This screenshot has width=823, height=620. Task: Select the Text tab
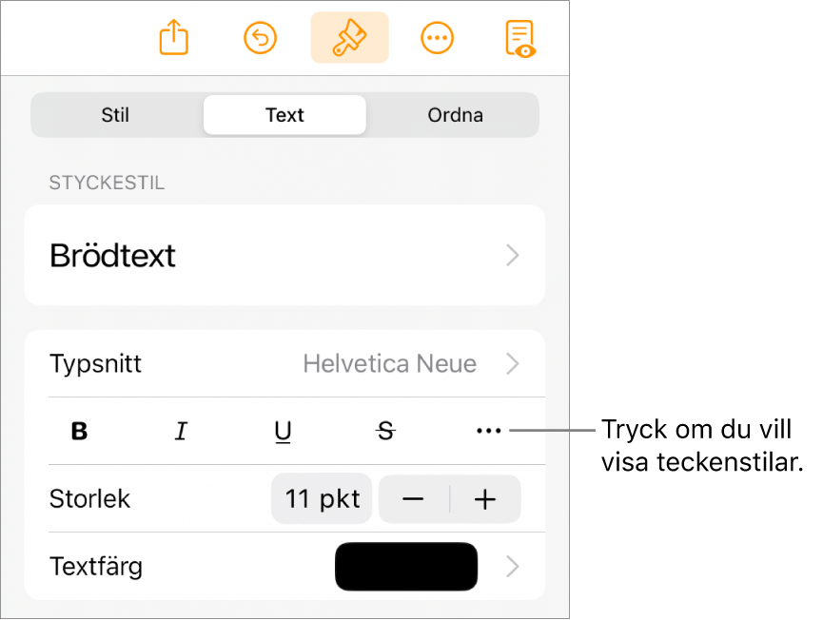[x=284, y=115]
